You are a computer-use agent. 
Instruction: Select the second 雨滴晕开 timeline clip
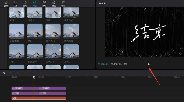pyautogui.click(x=52, y=88)
